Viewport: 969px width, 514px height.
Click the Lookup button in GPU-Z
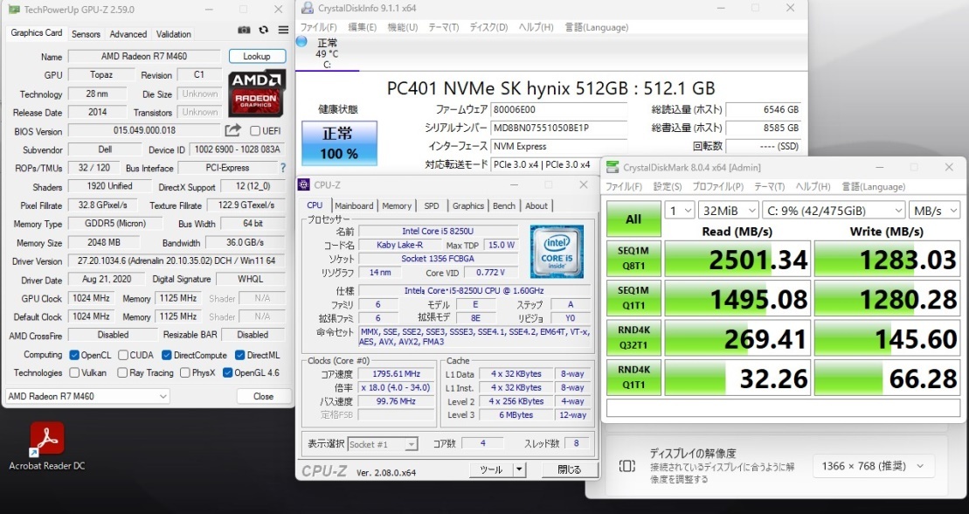pos(257,56)
